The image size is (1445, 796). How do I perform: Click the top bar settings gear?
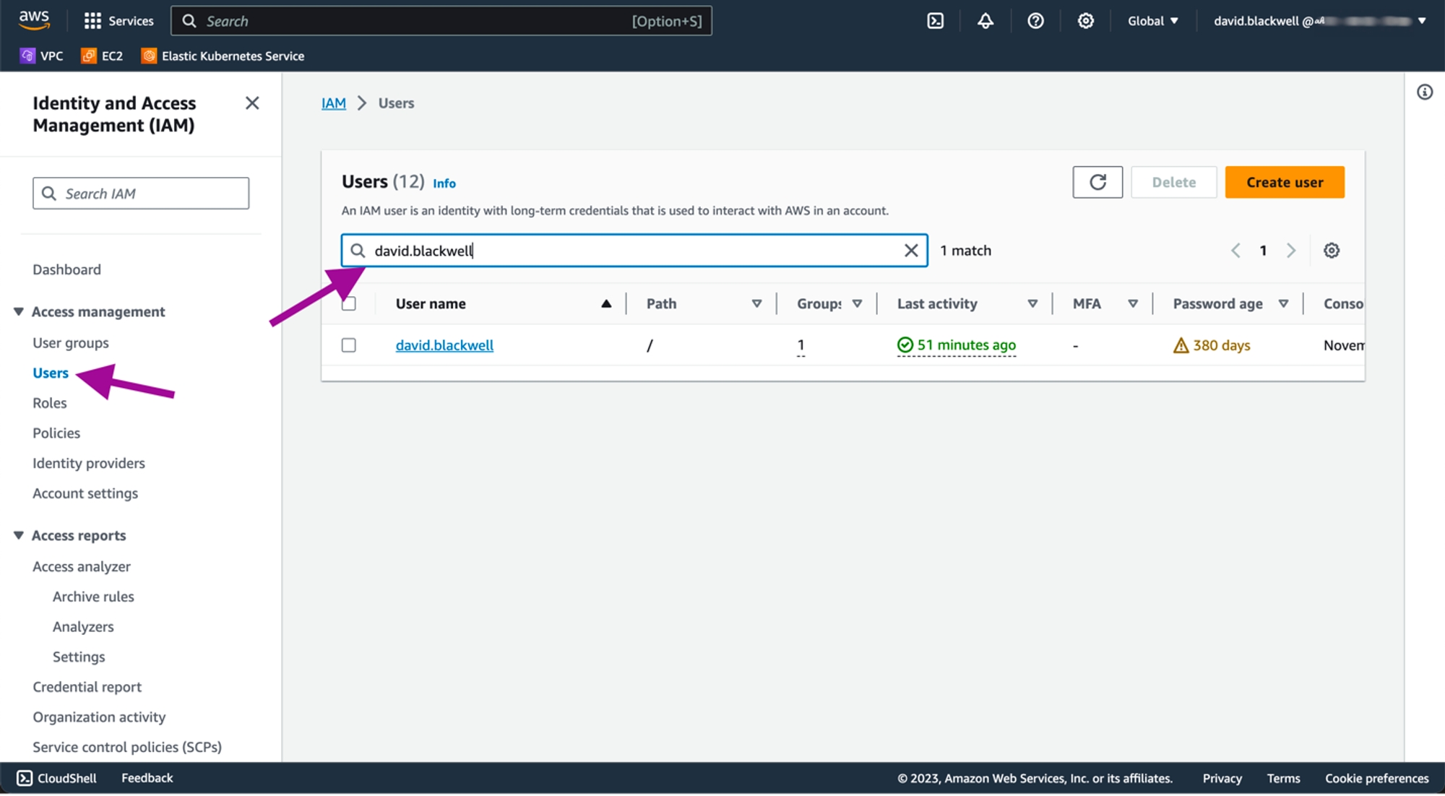coord(1085,21)
